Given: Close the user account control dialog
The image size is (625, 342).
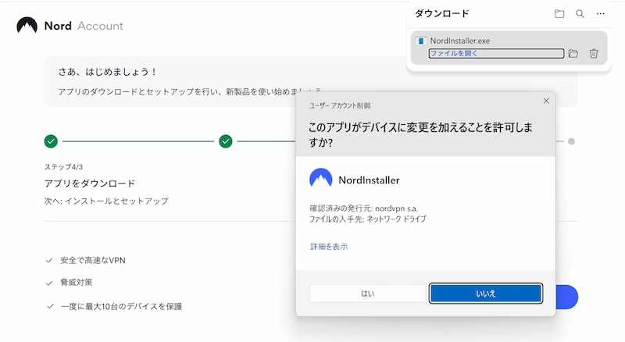Looking at the screenshot, I should click(x=546, y=101).
